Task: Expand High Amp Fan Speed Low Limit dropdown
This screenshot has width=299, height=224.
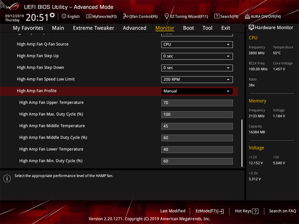Action: tap(197, 79)
